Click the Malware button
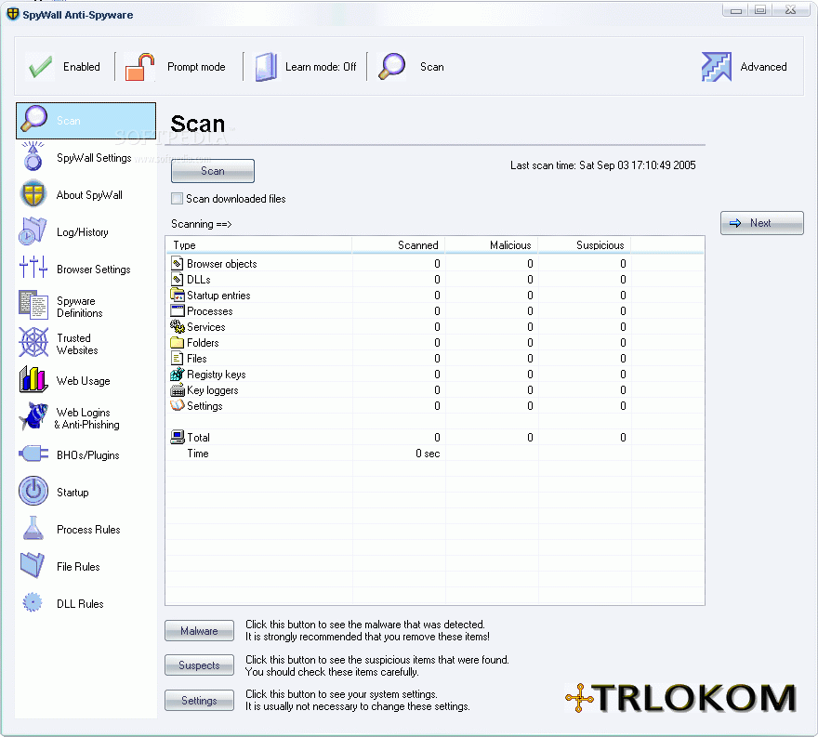The image size is (818, 737). pos(199,631)
